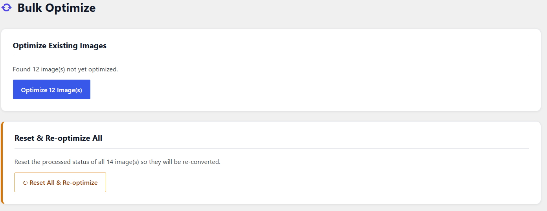Click the number 12 in the Found text
Viewport: 547px width, 211px height.
point(36,69)
